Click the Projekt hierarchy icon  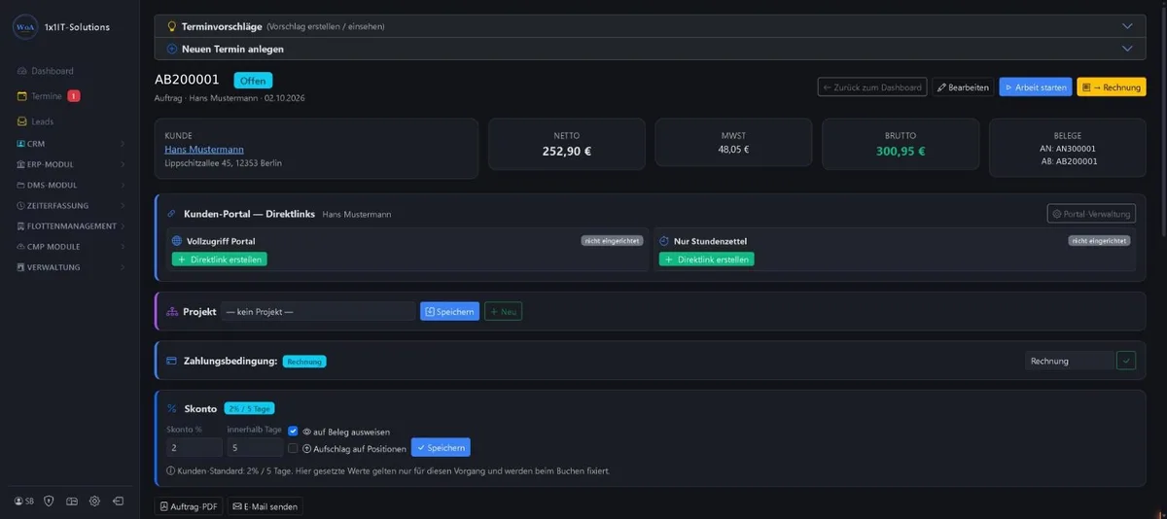pos(172,311)
